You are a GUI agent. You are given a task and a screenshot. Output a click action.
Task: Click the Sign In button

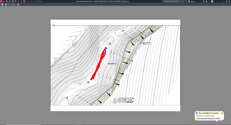[x=193, y=1]
